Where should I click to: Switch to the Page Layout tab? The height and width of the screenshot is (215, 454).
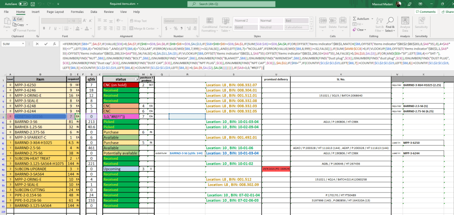tap(55, 12)
